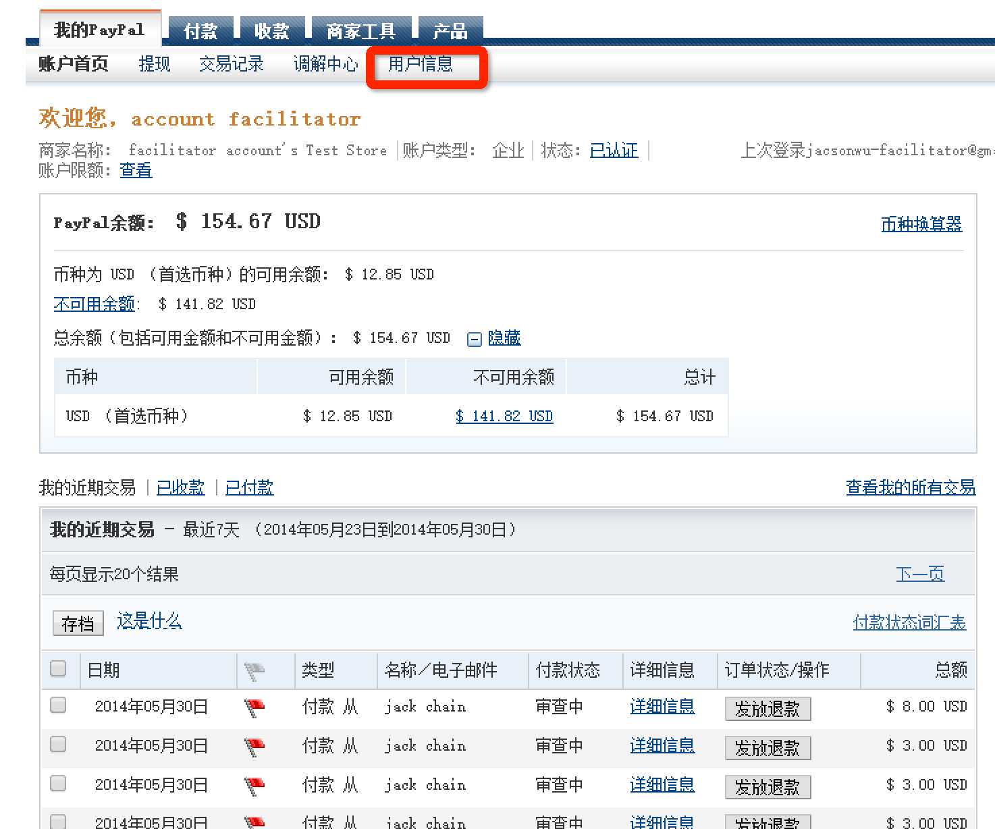This screenshot has width=995, height=829.
Task: Filter transactions by 已付款
Action: point(249,487)
